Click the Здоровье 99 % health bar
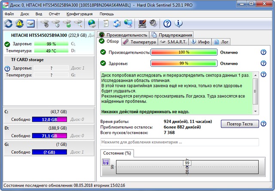Image resolution: width=275 pixels, height=191 pixels. [183, 63]
